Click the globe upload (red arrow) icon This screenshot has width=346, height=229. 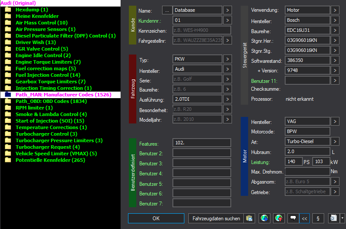pyautogui.click(x=279, y=219)
